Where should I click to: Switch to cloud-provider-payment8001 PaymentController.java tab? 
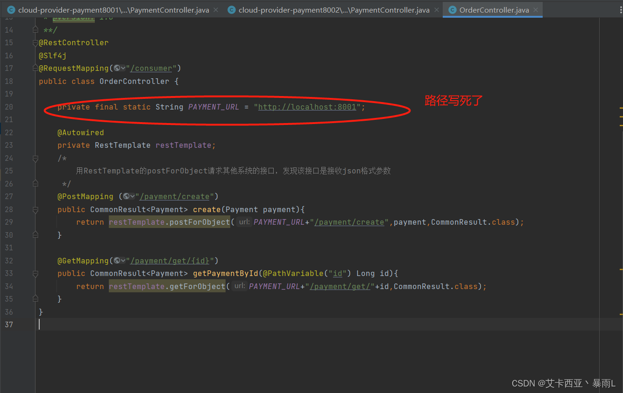pyautogui.click(x=113, y=10)
